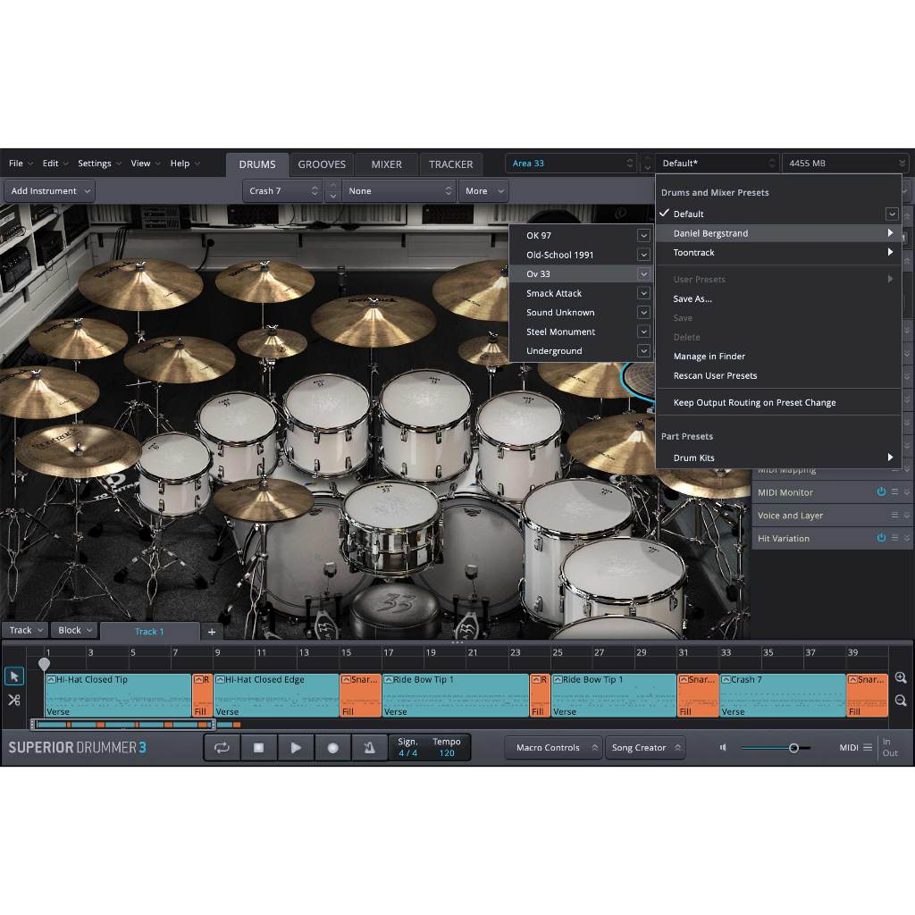Click the Ov 33 preset checkbox arrow
The height and width of the screenshot is (915, 915).
click(x=643, y=274)
